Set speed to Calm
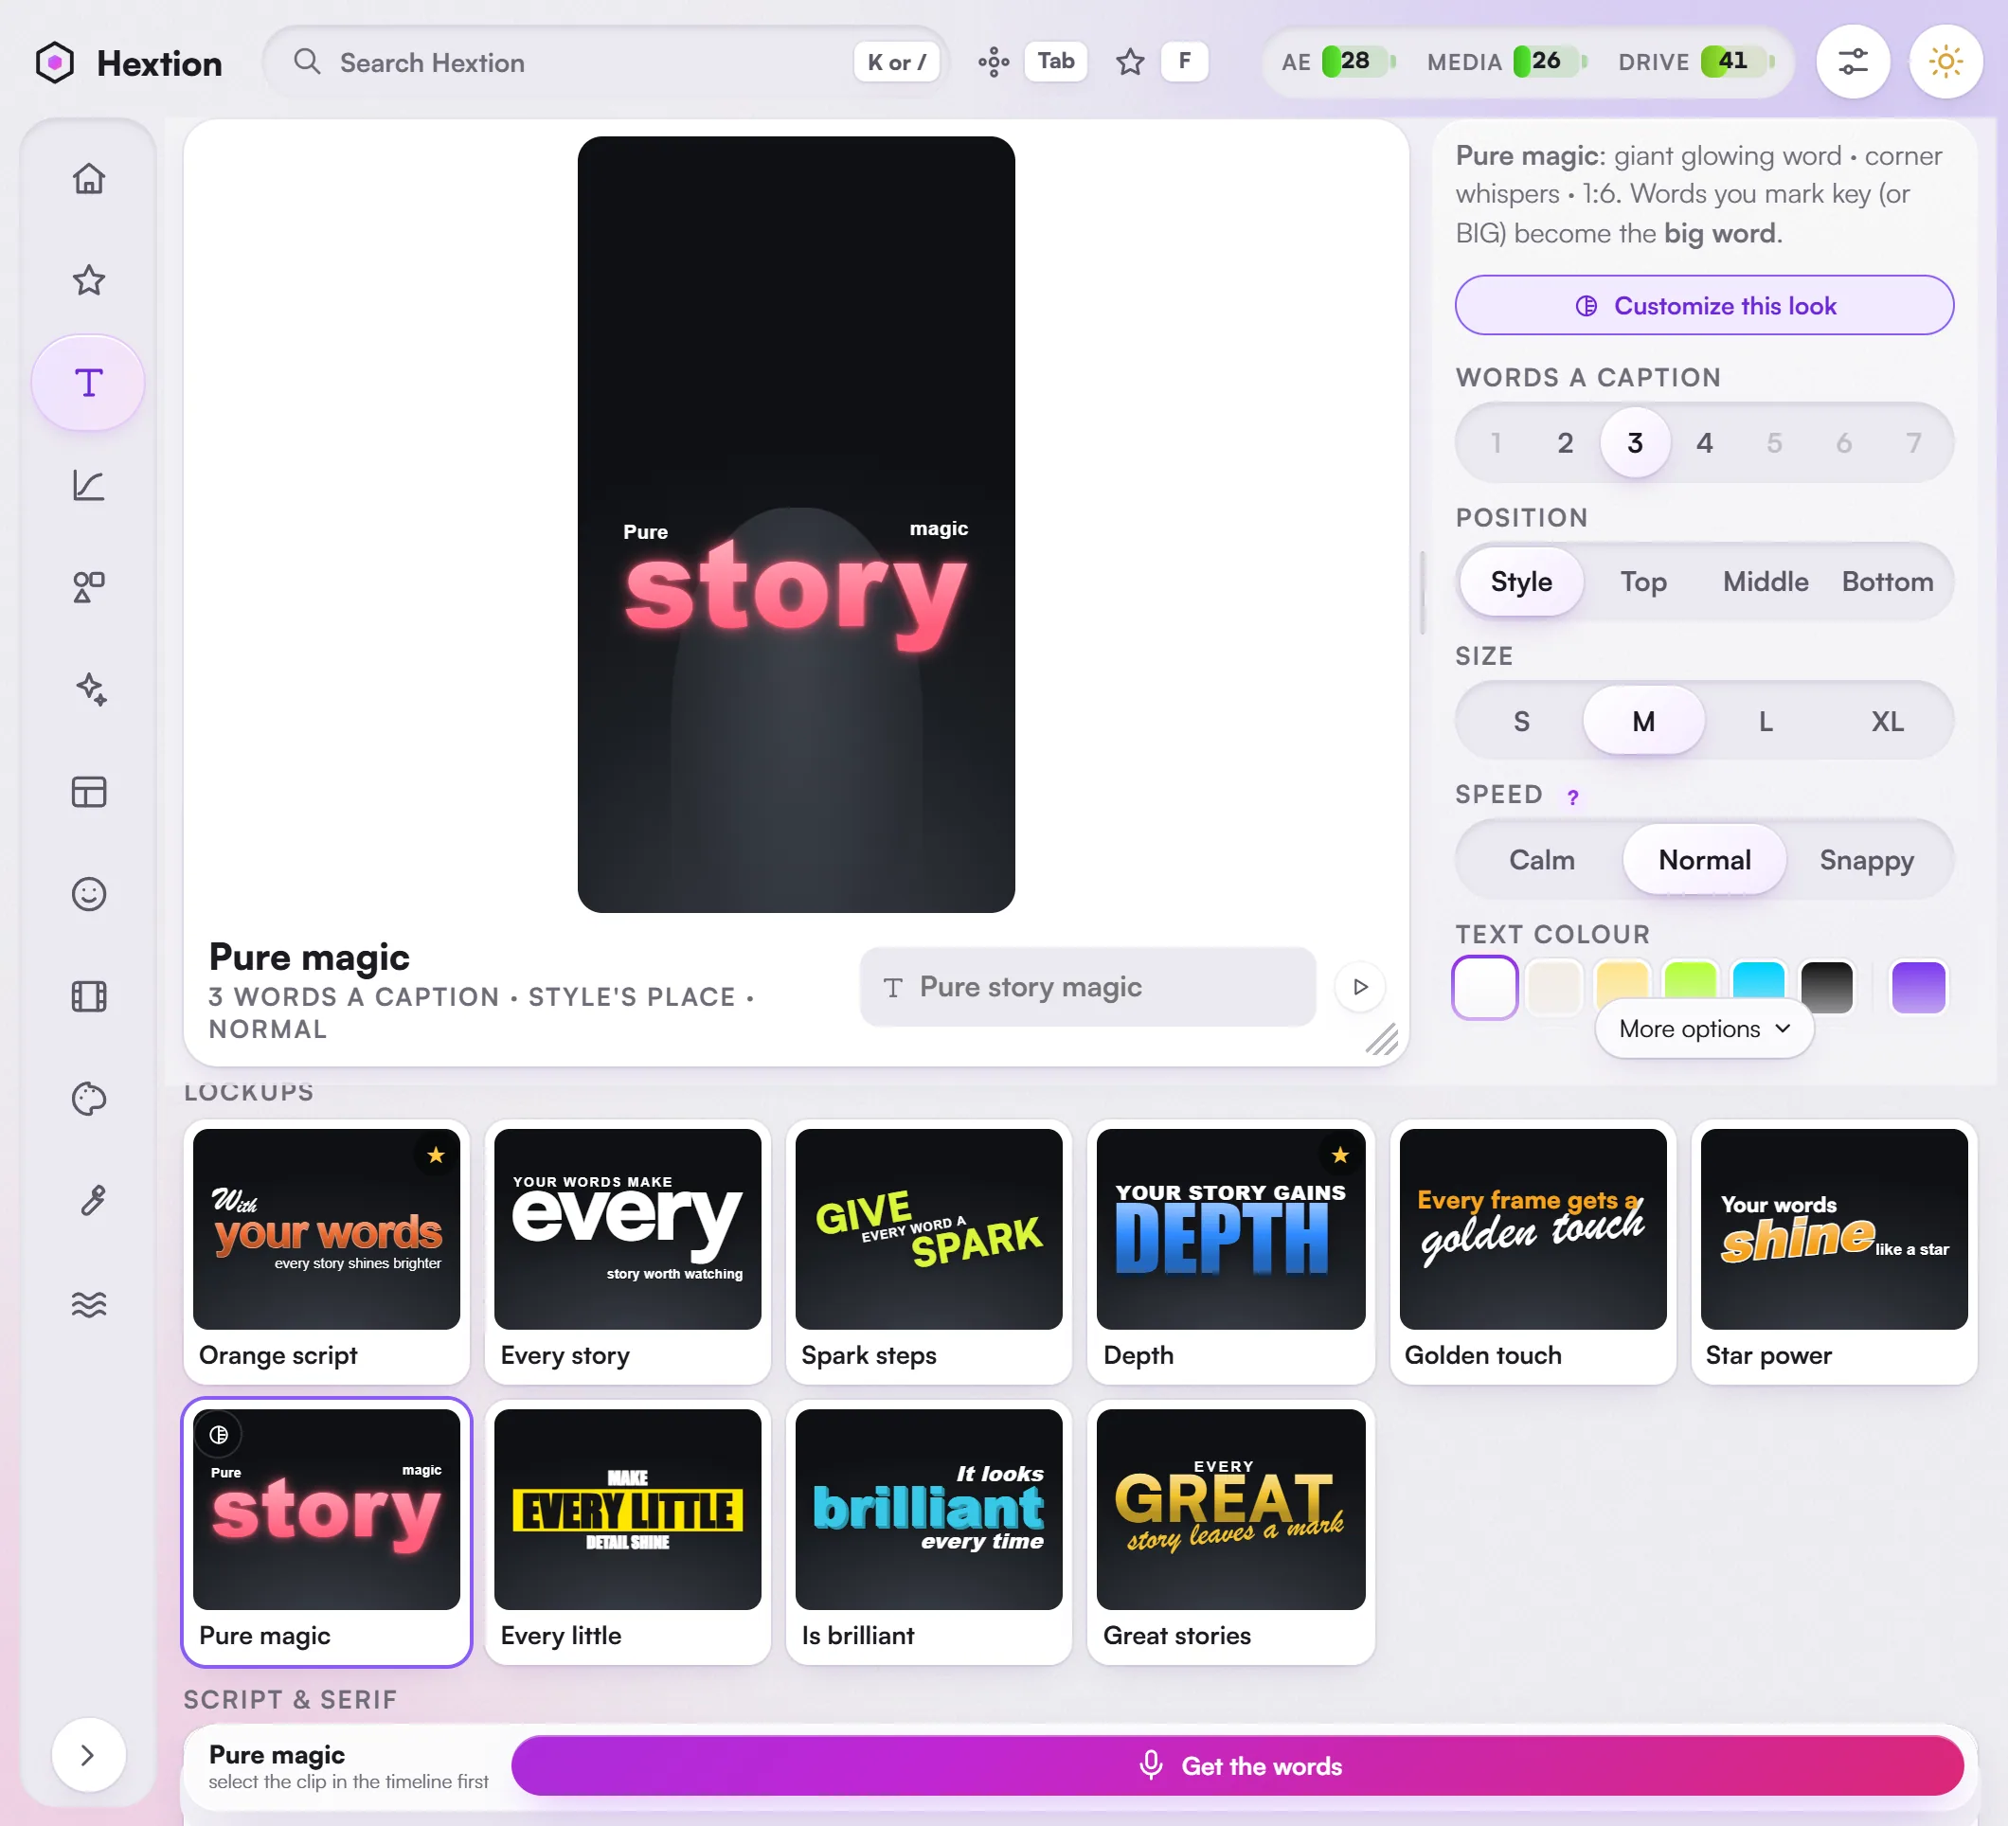The image size is (2008, 1826). pyautogui.click(x=1541, y=860)
